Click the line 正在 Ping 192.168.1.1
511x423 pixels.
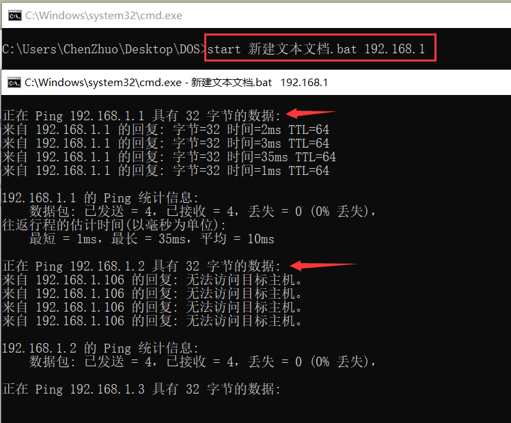pyautogui.click(x=141, y=115)
